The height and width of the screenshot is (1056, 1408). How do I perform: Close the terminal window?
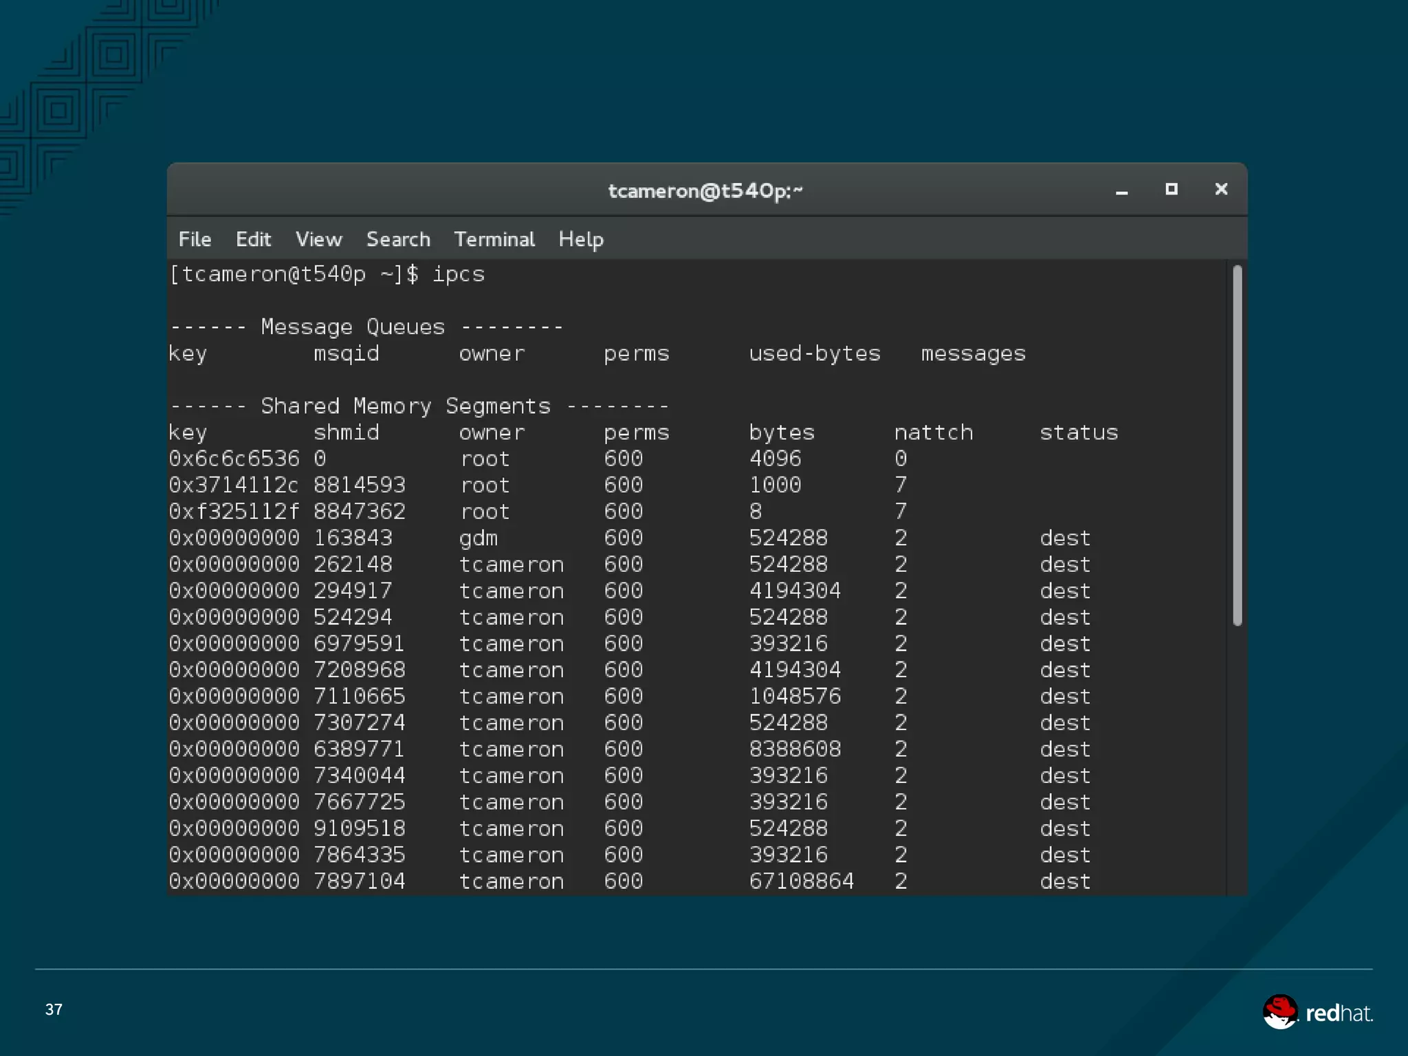coord(1221,189)
